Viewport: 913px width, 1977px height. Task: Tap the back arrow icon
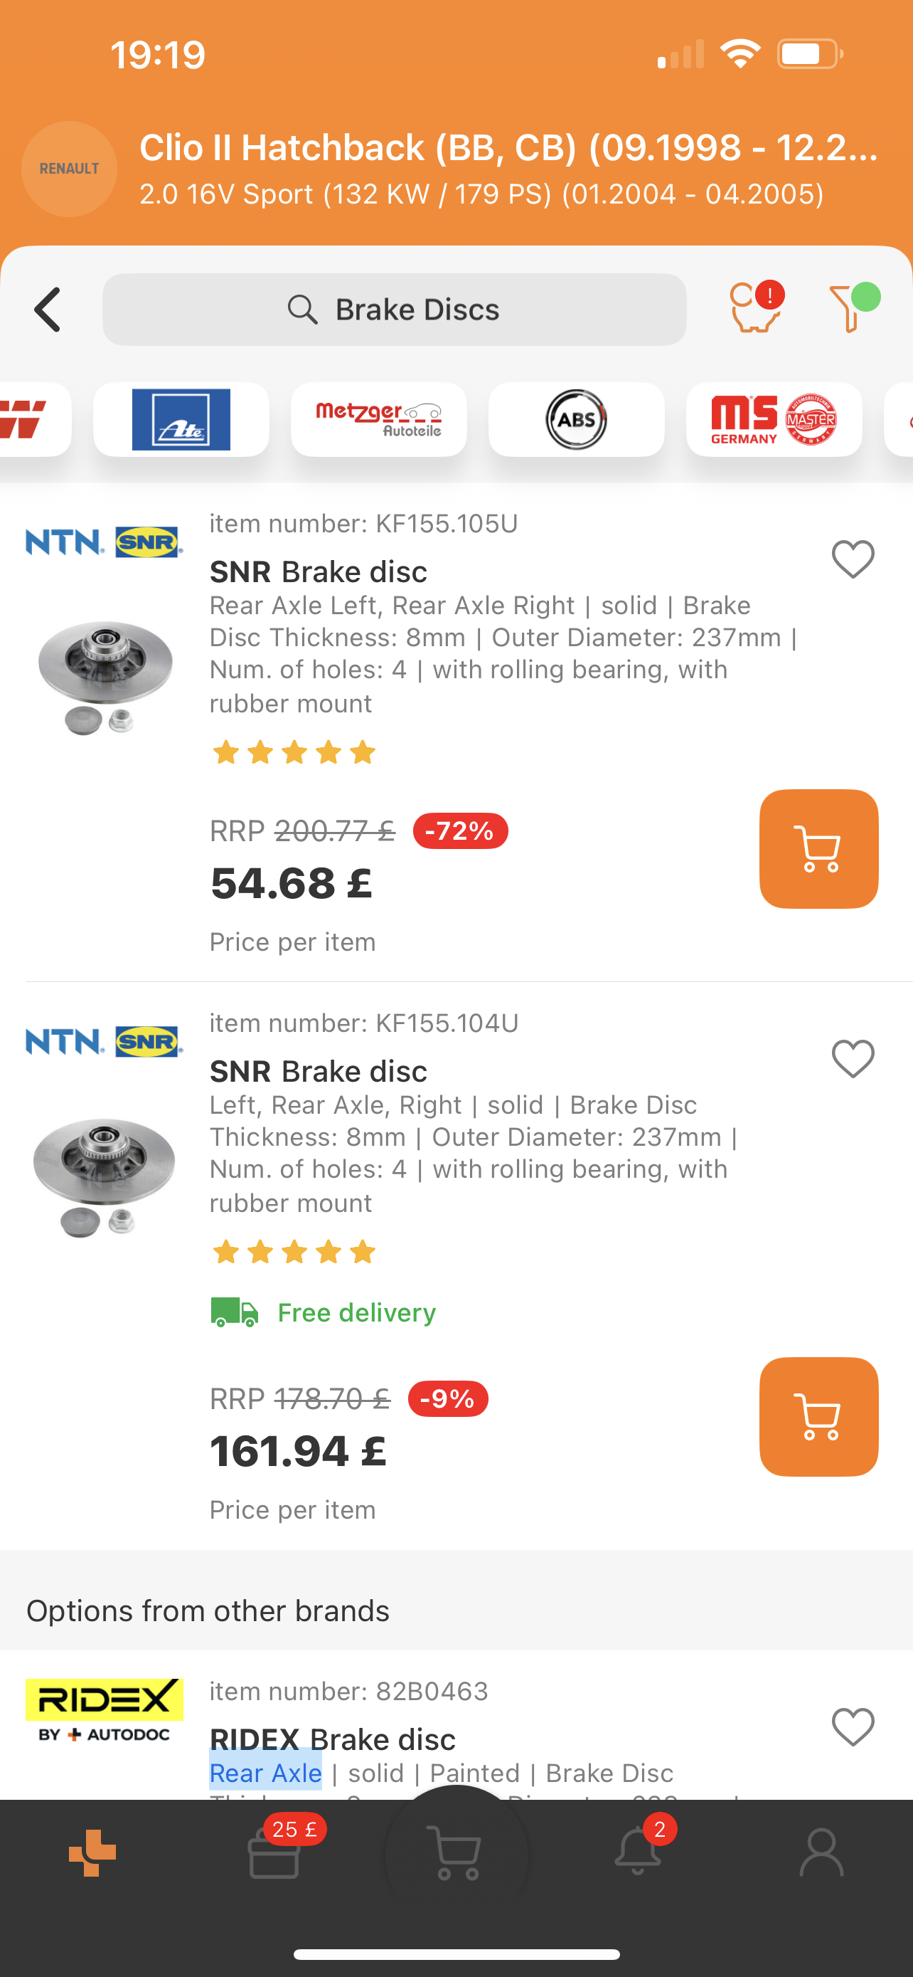coord(48,310)
